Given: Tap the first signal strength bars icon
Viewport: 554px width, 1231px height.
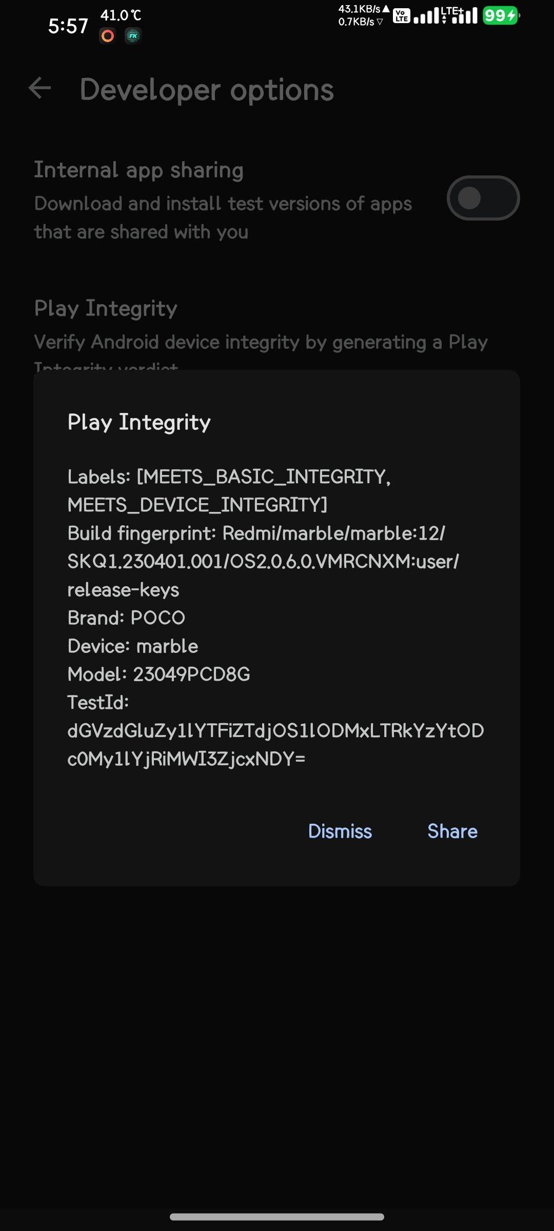Looking at the screenshot, I should tap(426, 16).
